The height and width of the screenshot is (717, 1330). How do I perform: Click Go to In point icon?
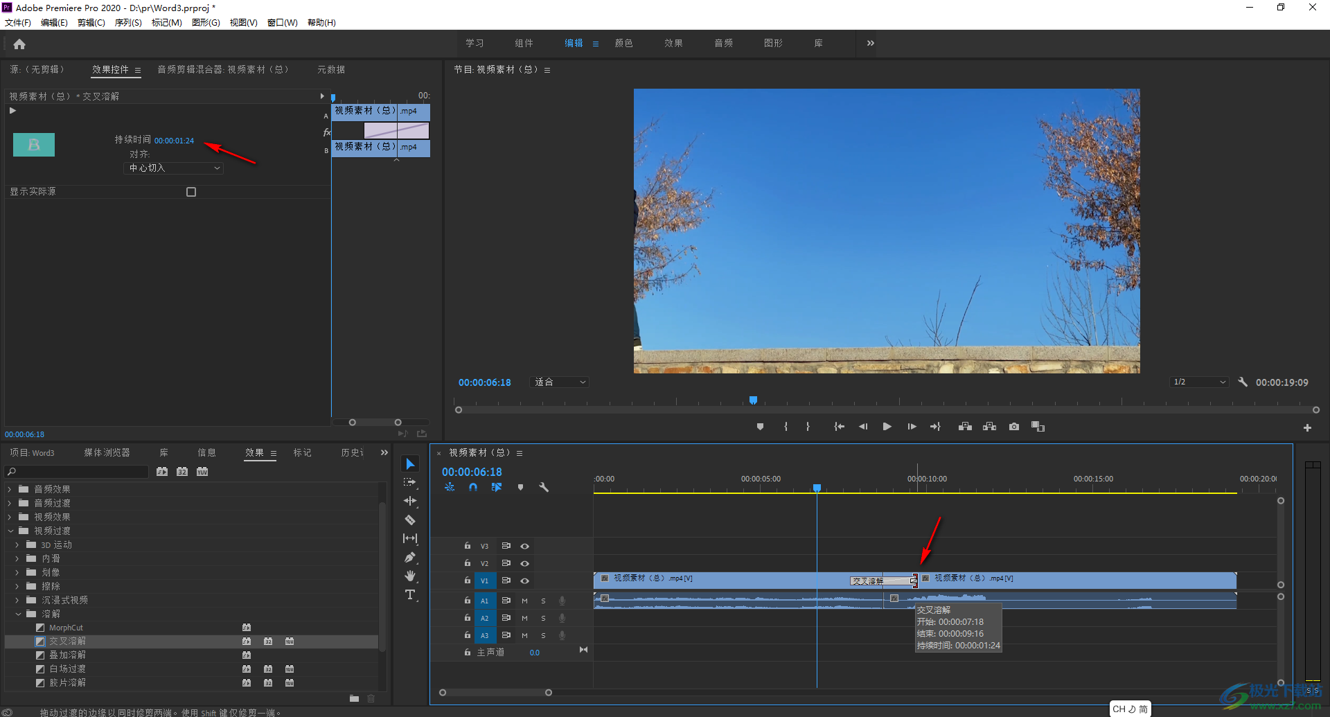839,427
